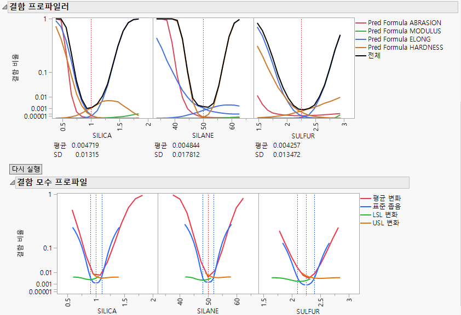Click the 결함 프로파일러 section title
The height and width of the screenshot is (315, 461).
coord(39,7)
